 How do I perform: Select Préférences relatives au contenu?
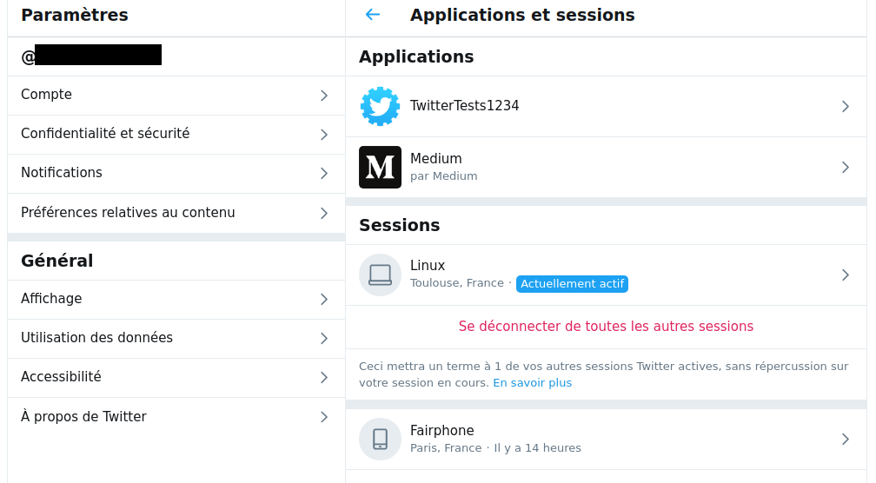coord(176,214)
